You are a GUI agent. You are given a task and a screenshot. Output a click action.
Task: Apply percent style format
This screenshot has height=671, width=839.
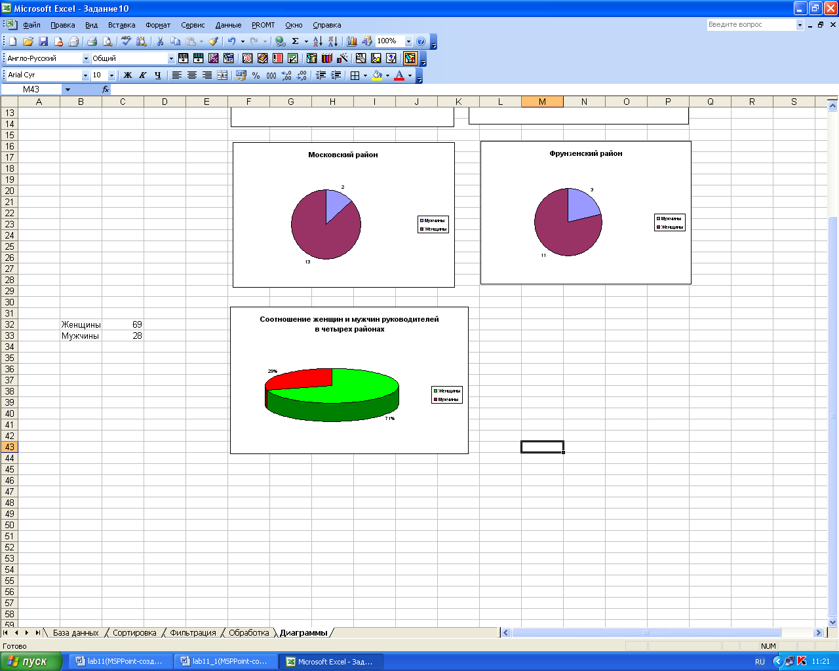coord(256,75)
